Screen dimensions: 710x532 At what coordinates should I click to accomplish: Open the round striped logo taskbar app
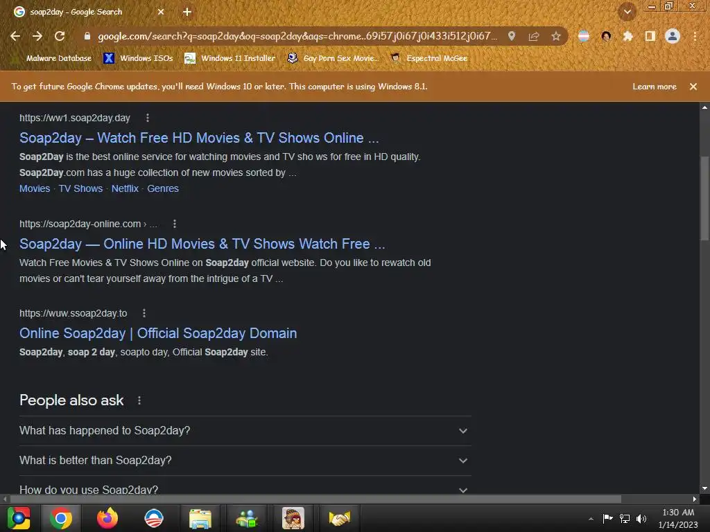pos(154,518)
